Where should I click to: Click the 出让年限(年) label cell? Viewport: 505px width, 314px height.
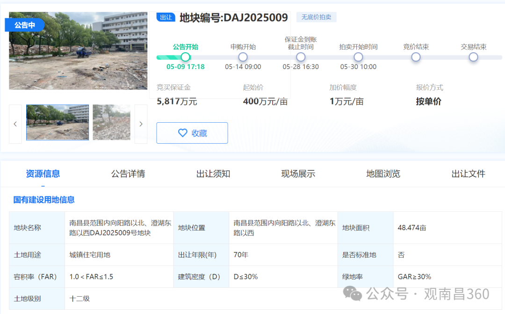pos(201,255)
